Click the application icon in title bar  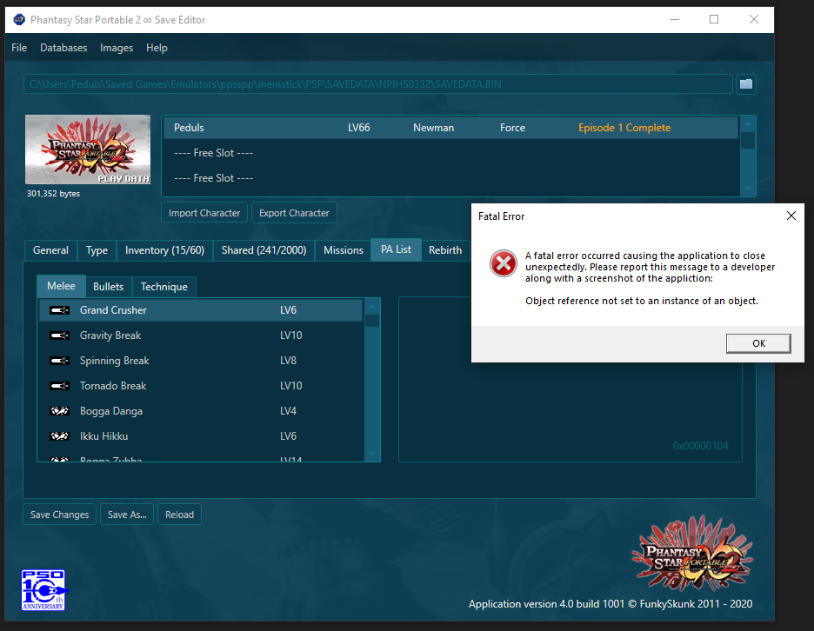click(x=19, y=20)
